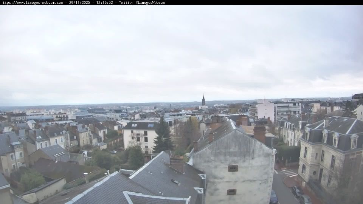Screen dimensions: 363x204
Task: Click the pedestrian crosswalk on the street
Action: point(289,173)
